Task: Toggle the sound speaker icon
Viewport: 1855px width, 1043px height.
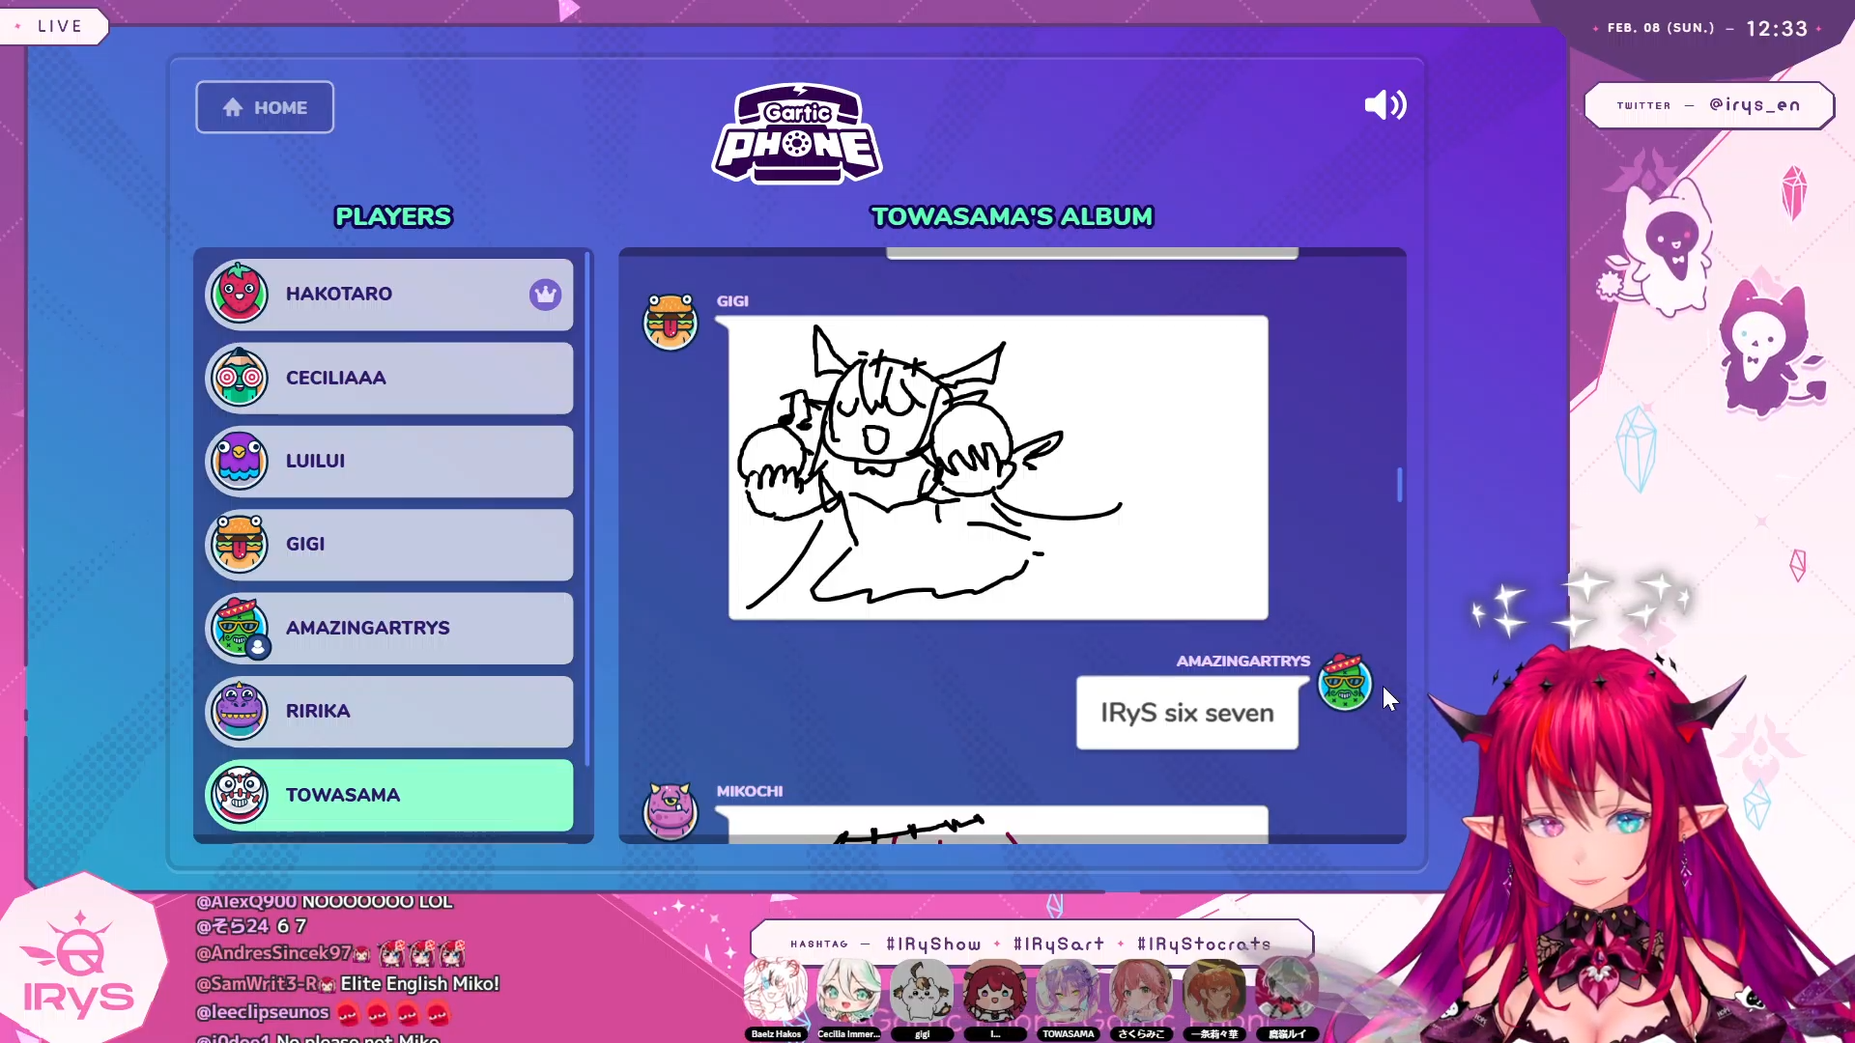Action: pyautogui.click(x=1384, y=104)
